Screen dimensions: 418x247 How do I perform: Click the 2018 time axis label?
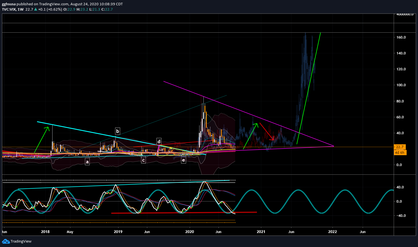click(45, 232)
